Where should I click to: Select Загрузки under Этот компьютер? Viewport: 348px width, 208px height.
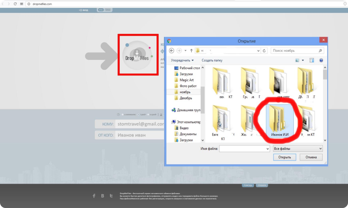coord(183,140)
